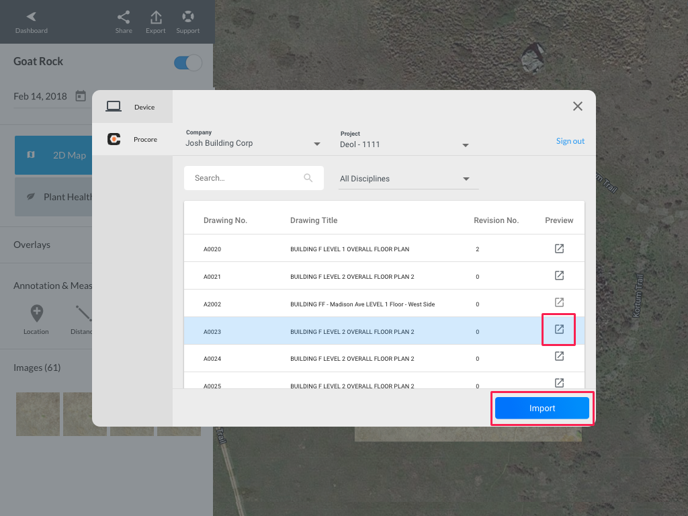
Task: Click Drawing Title column header
Action: click(314, 220)
